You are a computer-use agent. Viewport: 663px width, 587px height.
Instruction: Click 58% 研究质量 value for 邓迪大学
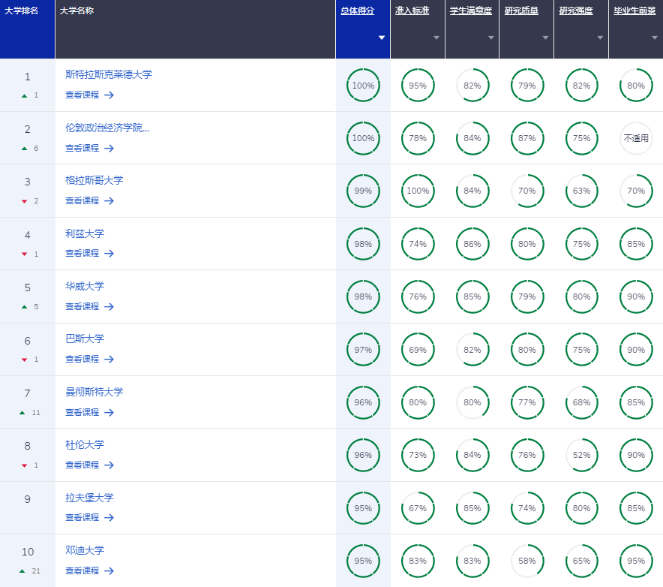(526, 561)
